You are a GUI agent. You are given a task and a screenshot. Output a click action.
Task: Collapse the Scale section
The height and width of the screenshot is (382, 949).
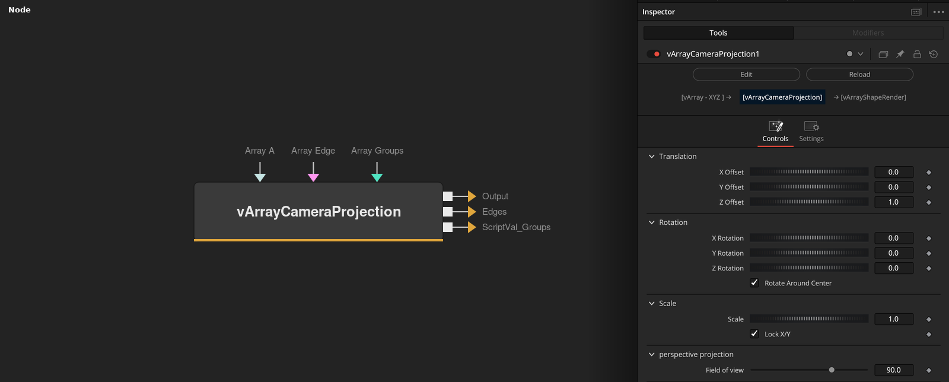tap(652, 303)
